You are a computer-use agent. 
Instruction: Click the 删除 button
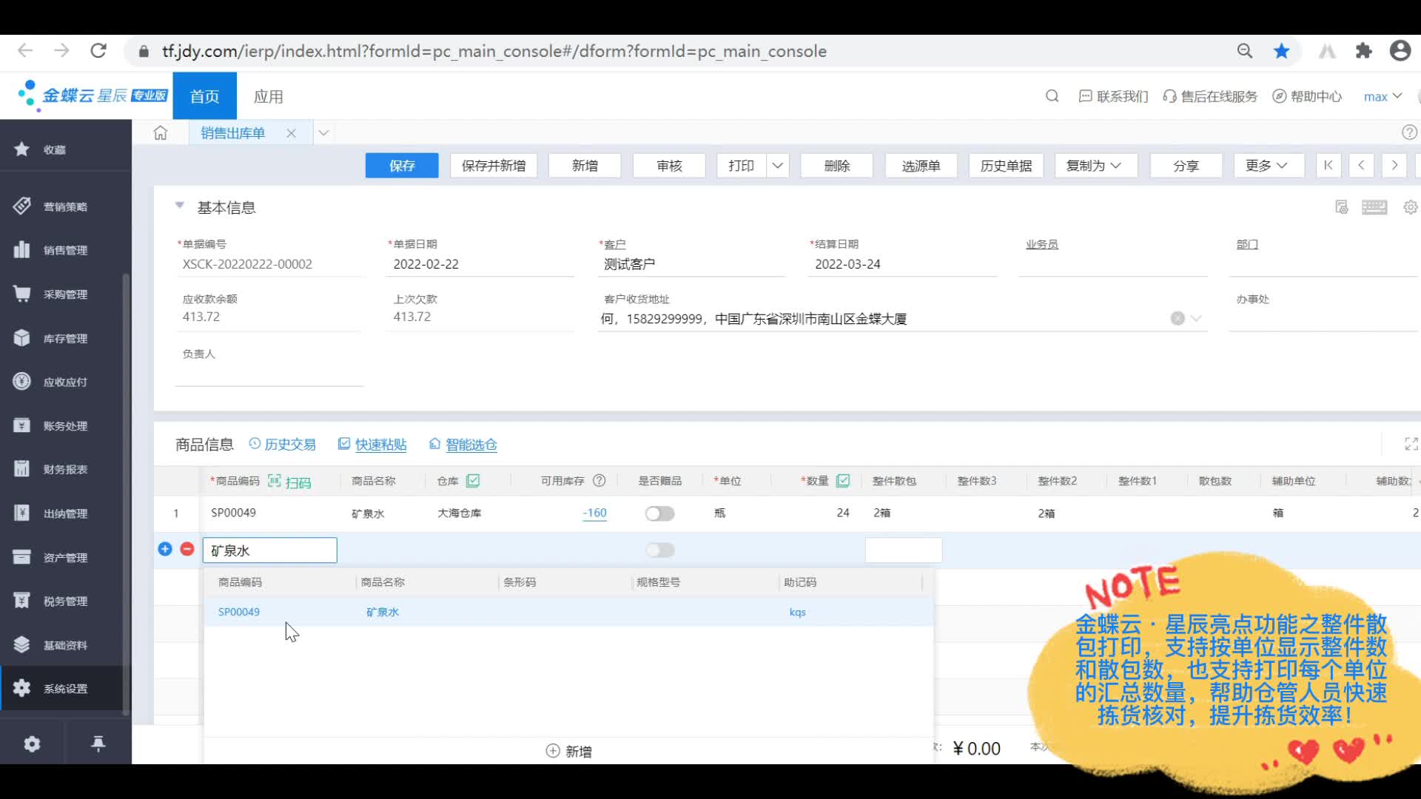837,166
